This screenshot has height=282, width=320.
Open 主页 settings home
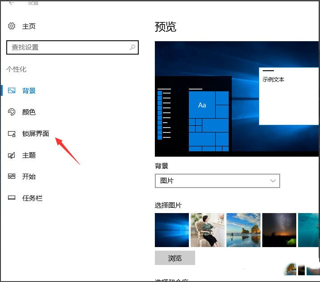point(29,26)
